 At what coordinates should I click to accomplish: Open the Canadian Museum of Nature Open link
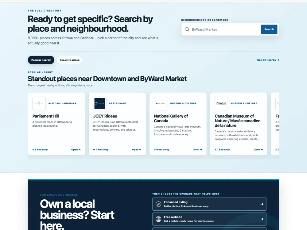[258, 149]
